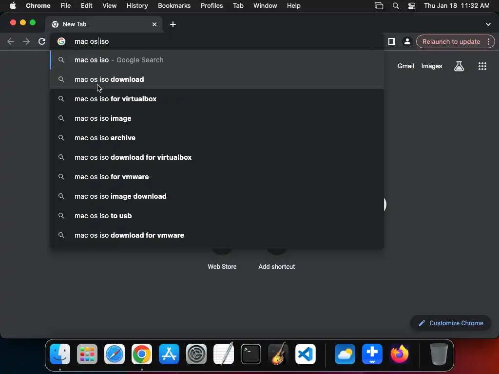Click Customize Chrome button
Image resolution: width=499 pixels, height=374 pixels.
451,323
